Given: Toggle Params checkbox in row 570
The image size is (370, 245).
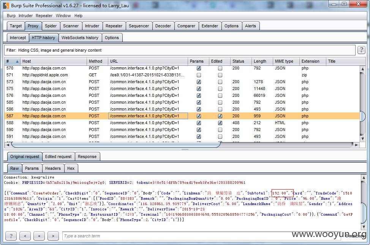Looking at the screenshot, I should [199, 68].
